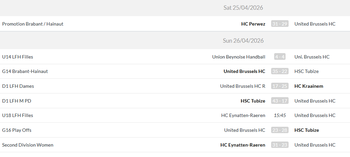Click the 15:45 match start time

pyautogui.click(x=280, y=115)
